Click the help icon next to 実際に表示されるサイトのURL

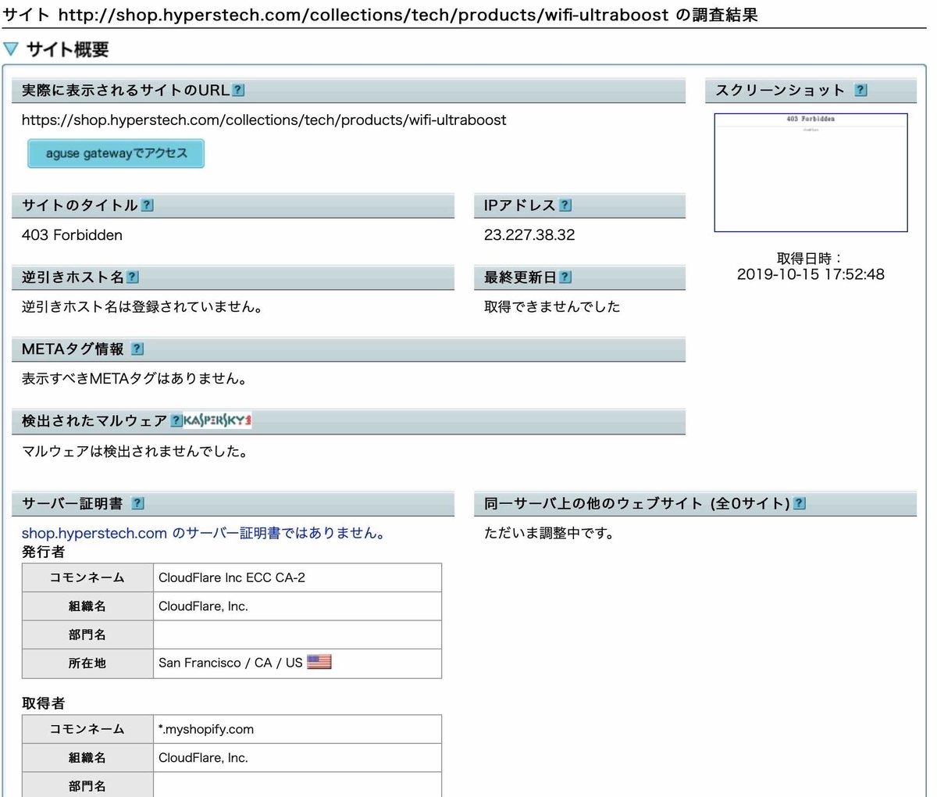pos(237,90)
